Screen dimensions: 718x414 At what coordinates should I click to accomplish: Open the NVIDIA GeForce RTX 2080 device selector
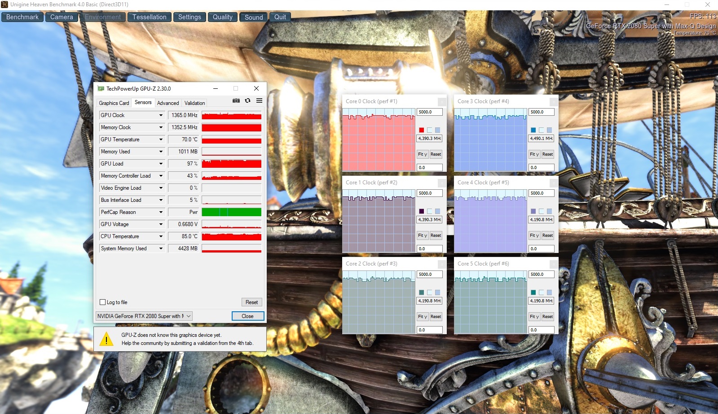(x=144, y=316)
